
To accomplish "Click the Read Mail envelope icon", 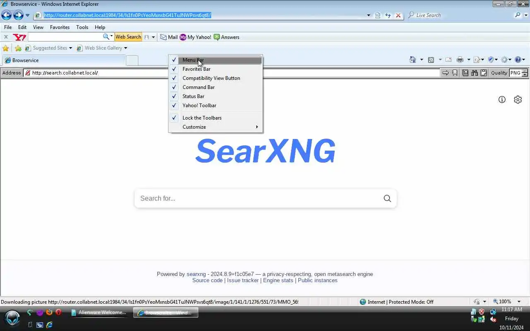I will tap(448, 60).
